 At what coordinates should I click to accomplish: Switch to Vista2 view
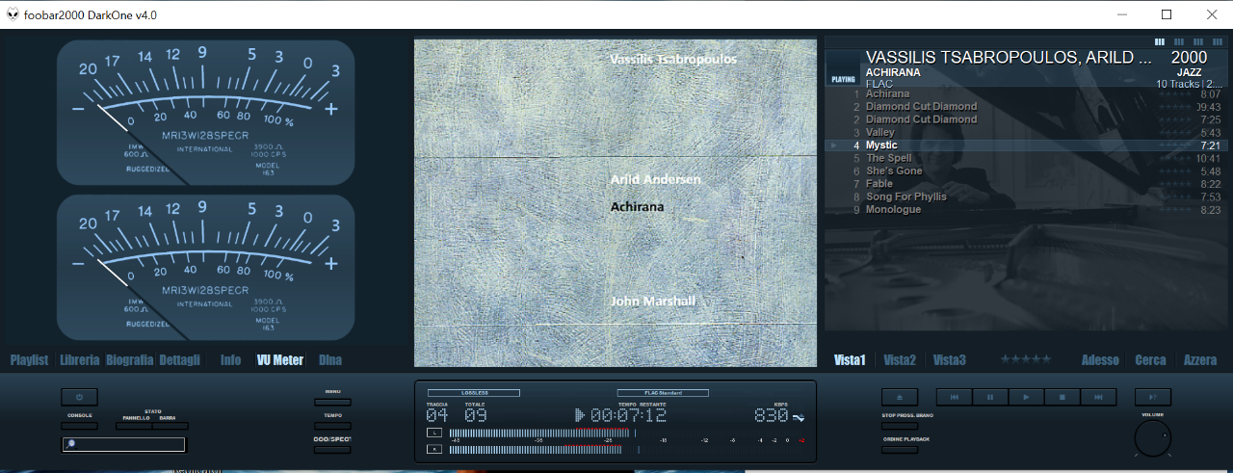pyautogui.click(x=900, y=360)
